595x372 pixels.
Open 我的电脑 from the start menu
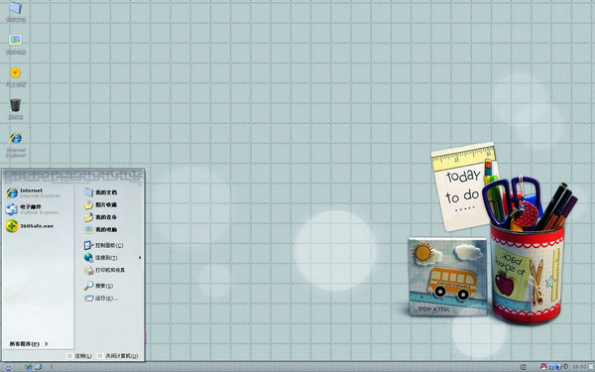pyautogui.click(x=100, y=230)
